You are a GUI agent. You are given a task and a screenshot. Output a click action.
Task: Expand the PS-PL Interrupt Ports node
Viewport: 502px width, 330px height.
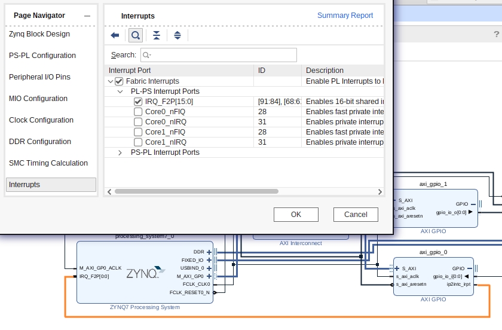tap(120, 152)
